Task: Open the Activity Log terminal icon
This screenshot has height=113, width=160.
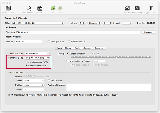Action: (137, 8)
